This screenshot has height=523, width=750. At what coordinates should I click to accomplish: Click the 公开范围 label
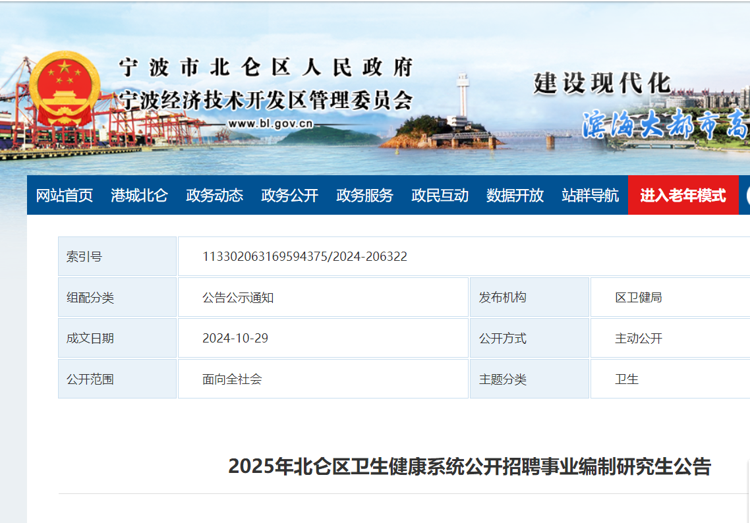90,379
